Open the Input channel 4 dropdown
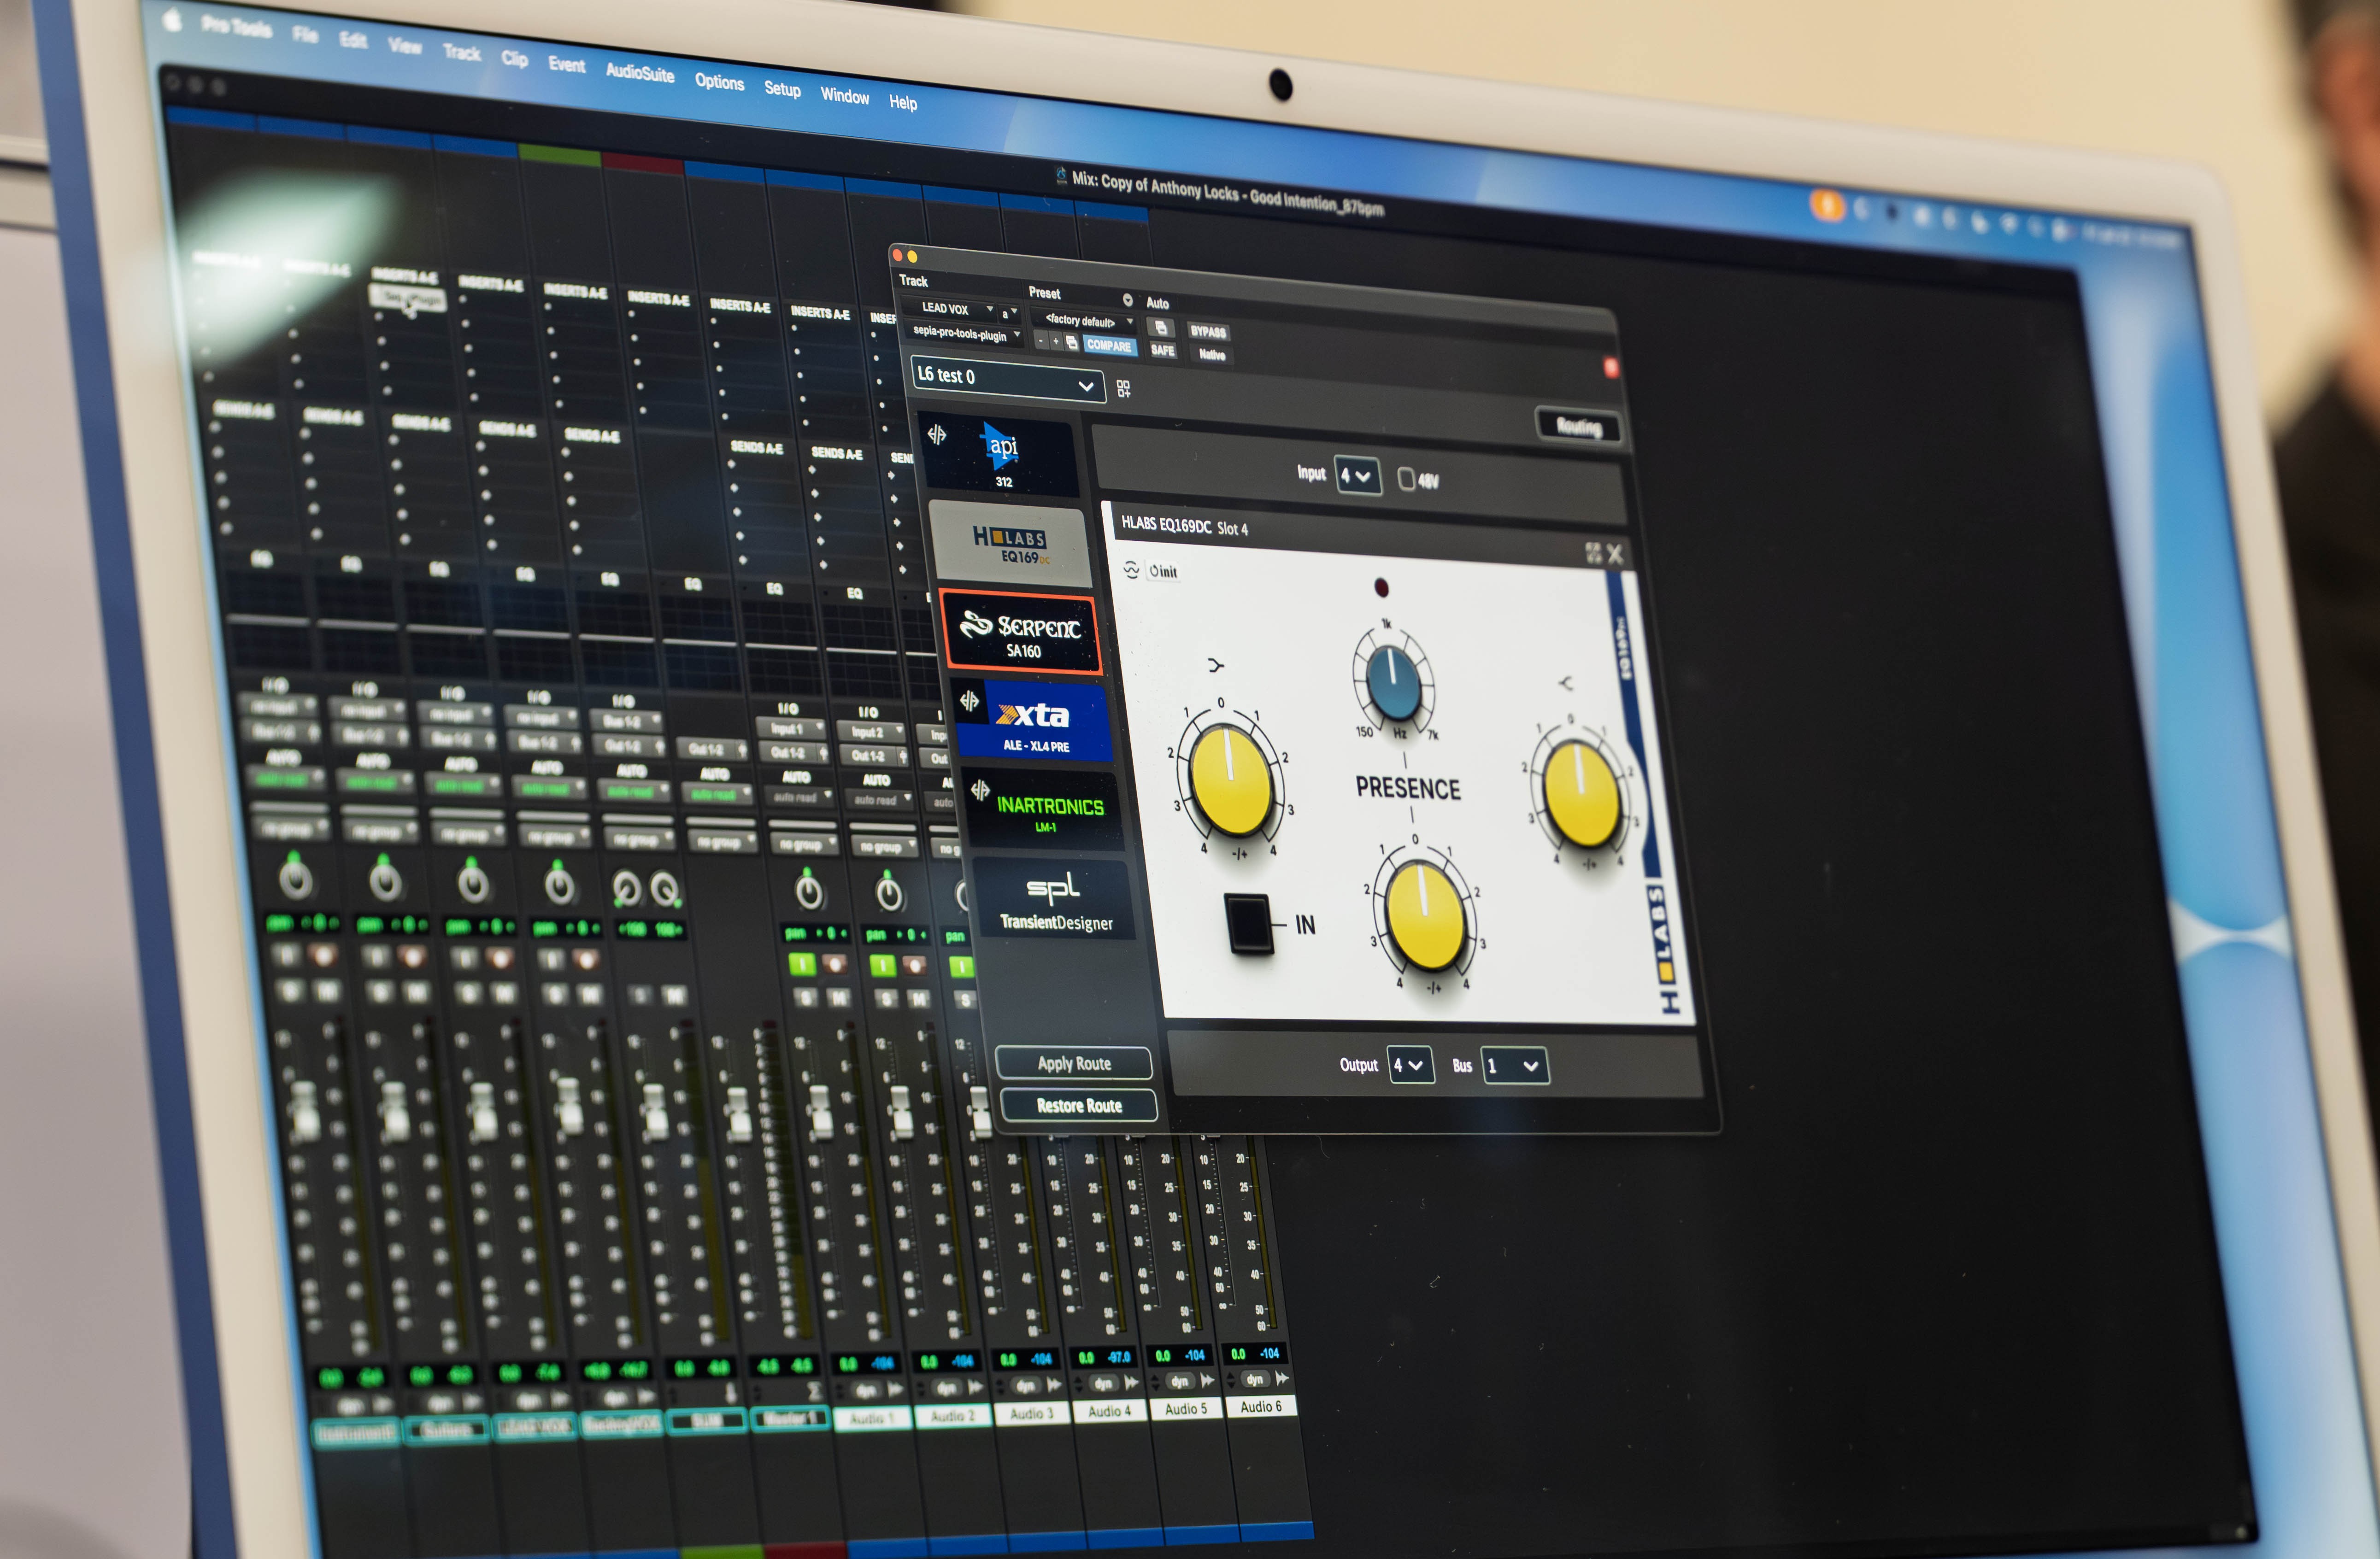This screenshot has height=1559, width=2380. [x=1357, y=476]
